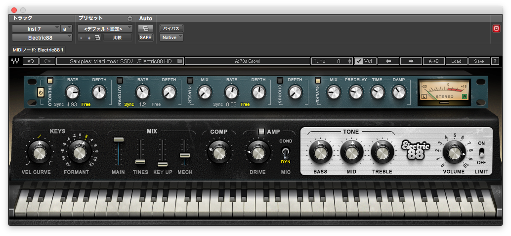Open the 'A: 70s Growl' preset menu

248,61
